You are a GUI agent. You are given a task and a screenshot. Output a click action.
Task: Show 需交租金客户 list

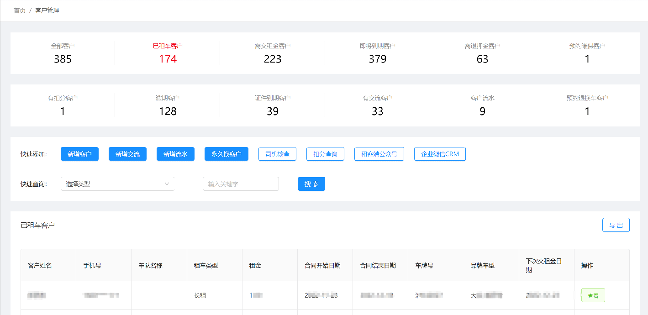(x=273, y=53)
